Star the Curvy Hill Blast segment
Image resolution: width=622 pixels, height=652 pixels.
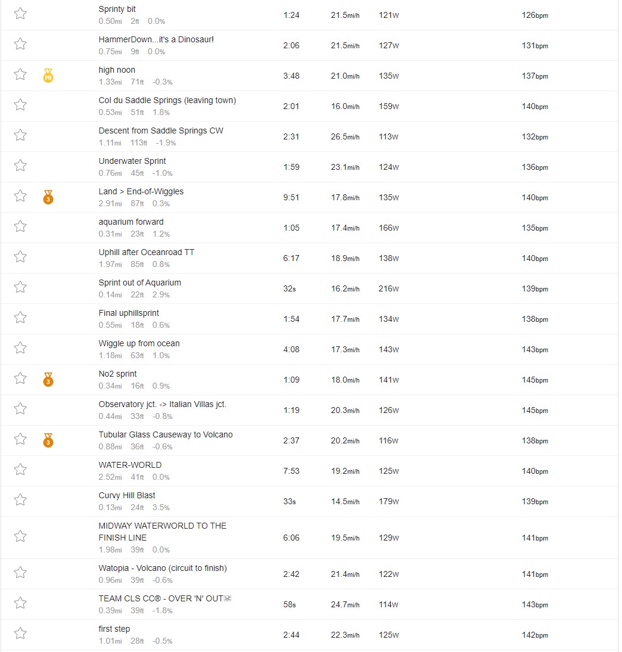click(20, 500)
